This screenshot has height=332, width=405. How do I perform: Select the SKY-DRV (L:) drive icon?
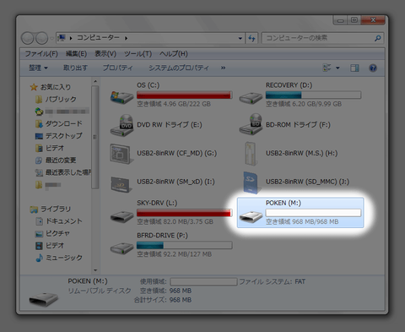coord(121,216)
